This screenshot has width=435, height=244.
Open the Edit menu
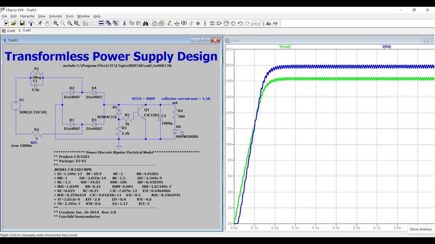coord(14,16)
